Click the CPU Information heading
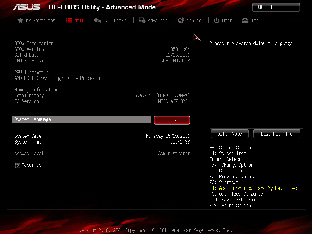The image size is (312, 234). [33, 73]
